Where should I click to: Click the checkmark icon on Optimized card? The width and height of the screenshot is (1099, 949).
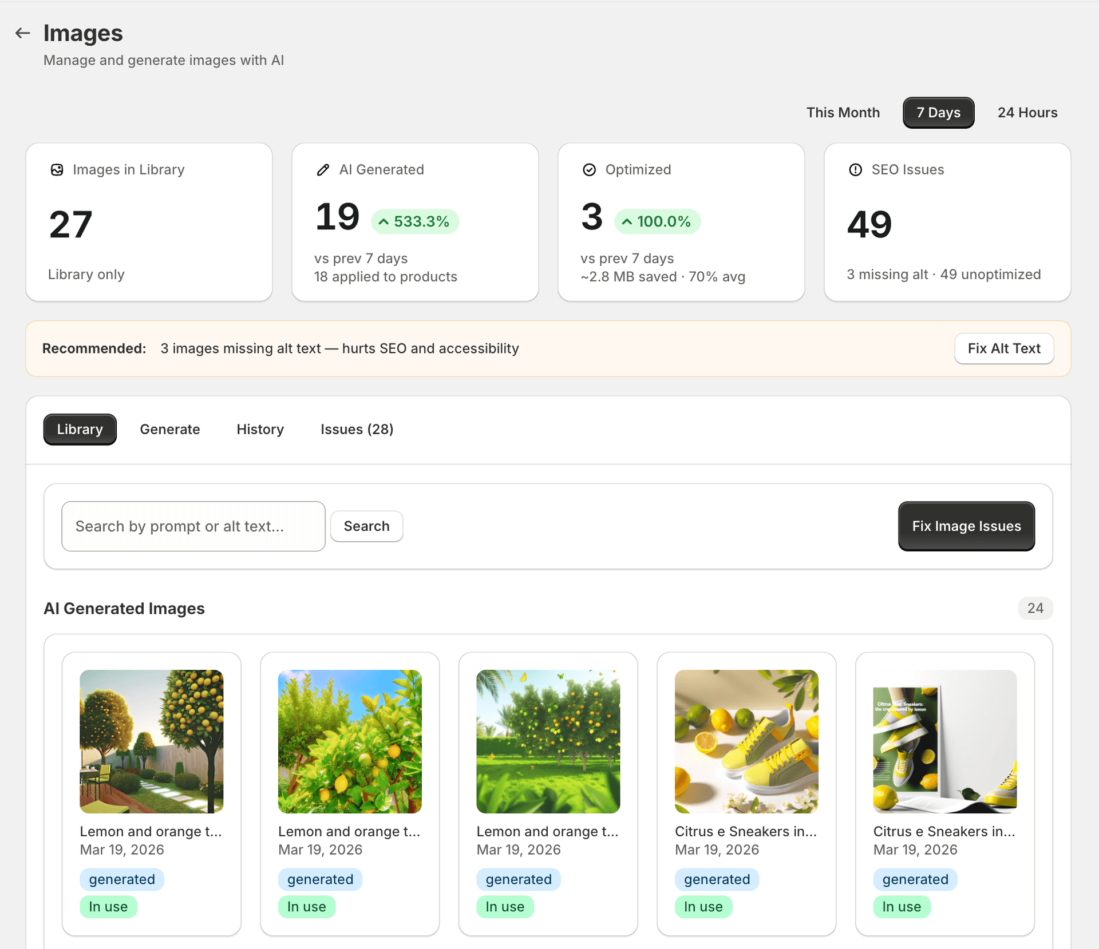click(590, 169)
